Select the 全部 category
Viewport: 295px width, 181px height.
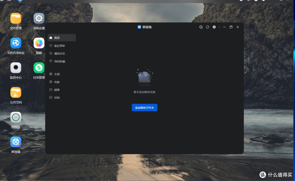click(x=62, y=74)
